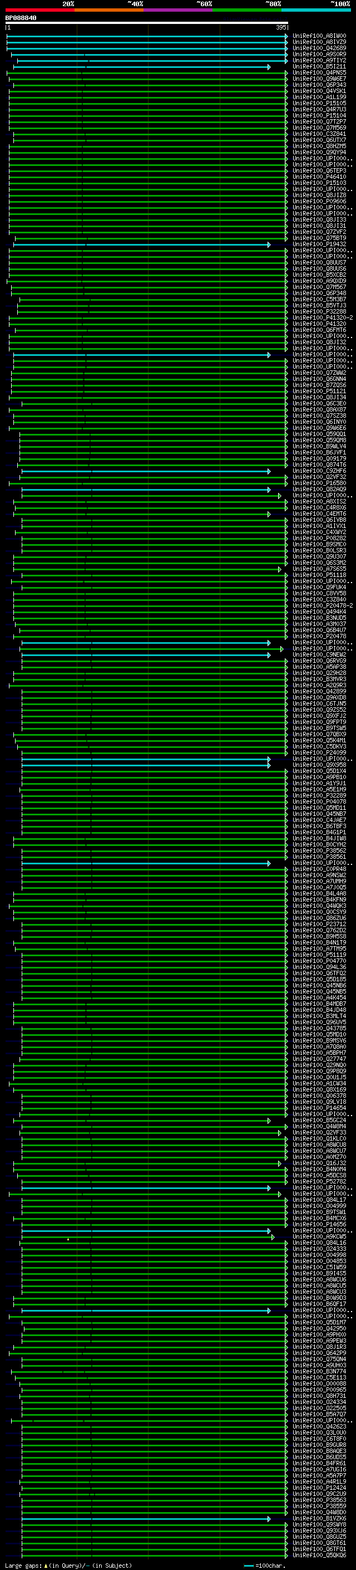356x1570 pixels.
Task: Select hit label UniRef100_P19432
Action: (319, 244)
